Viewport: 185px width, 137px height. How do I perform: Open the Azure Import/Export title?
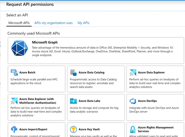(x=33, y=129)
